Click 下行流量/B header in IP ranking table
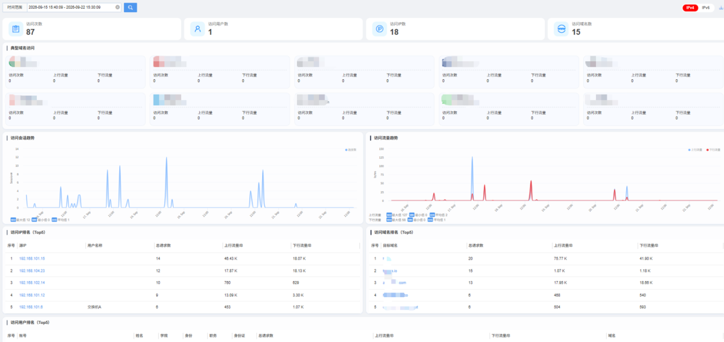 [302, 245]
